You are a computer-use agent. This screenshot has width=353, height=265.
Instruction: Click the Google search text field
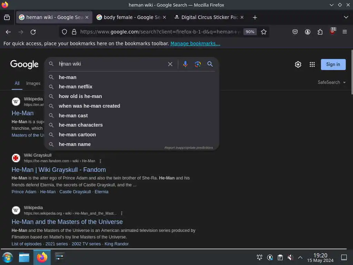click(x=111, y=64)
